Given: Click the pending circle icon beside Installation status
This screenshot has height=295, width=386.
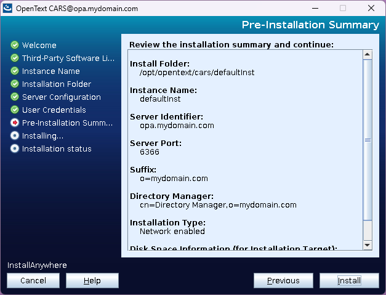Looking at the screenshot, I should [15, 148].
